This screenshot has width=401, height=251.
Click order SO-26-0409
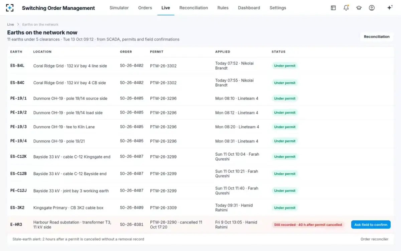pyautogui.click(x=132, y=208)
